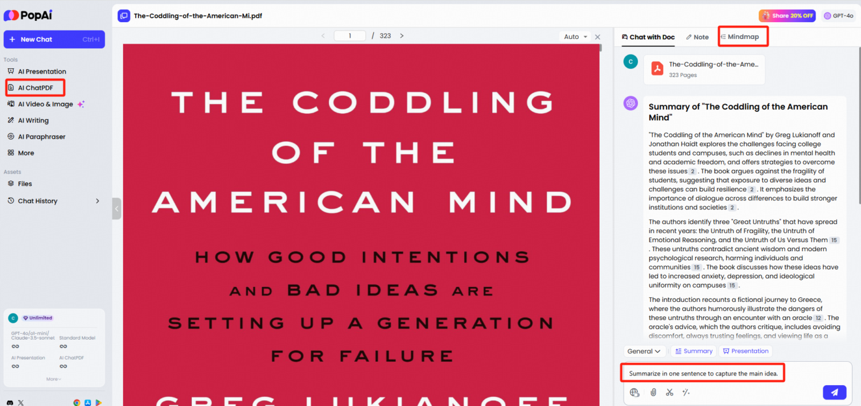This screenshot has width=861, height=406.
Task: Click The-Coddling-of-the-American-Mi.pdf title
Action: [x=198, y=16]
